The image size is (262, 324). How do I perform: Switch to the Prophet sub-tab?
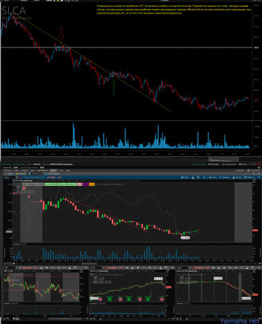click(x=21, y=173)
